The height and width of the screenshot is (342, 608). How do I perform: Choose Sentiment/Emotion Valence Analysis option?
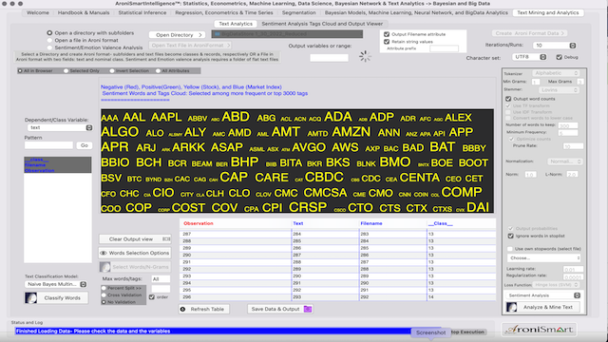[x=49, y=47]
